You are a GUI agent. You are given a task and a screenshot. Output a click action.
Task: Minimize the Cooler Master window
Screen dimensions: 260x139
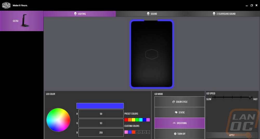[247, 5]
